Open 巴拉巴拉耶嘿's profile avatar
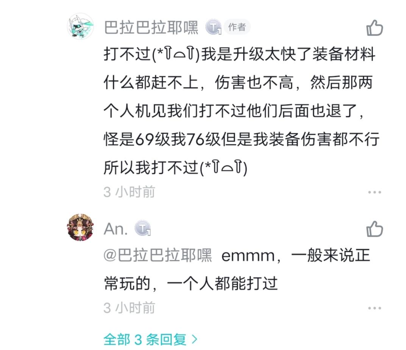This screenshot has height=350, width=406. pyautogui.click(x=80, y=26)
